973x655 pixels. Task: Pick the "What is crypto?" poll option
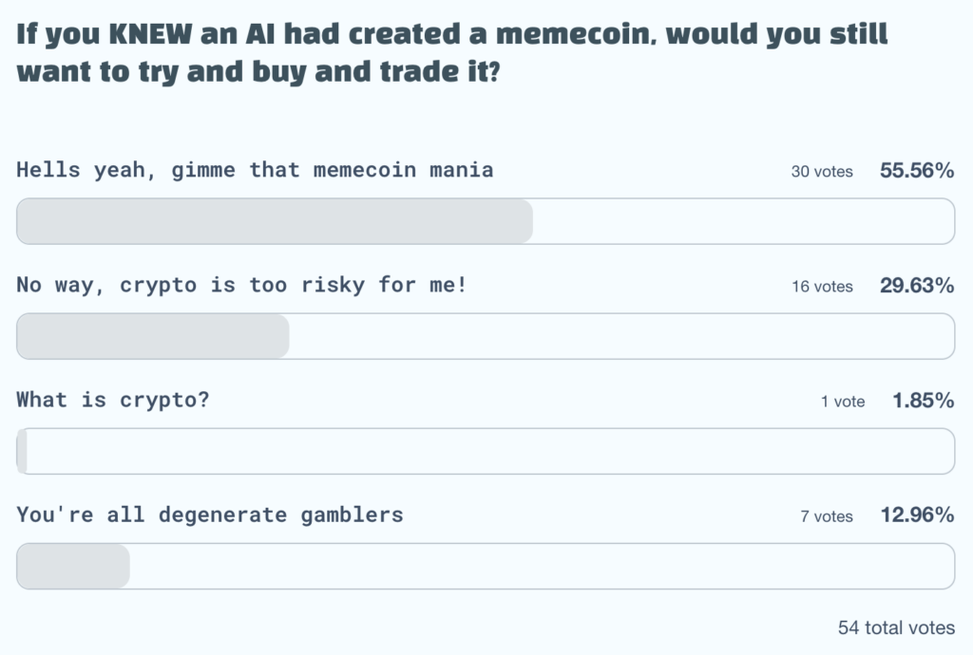[112, 401]
